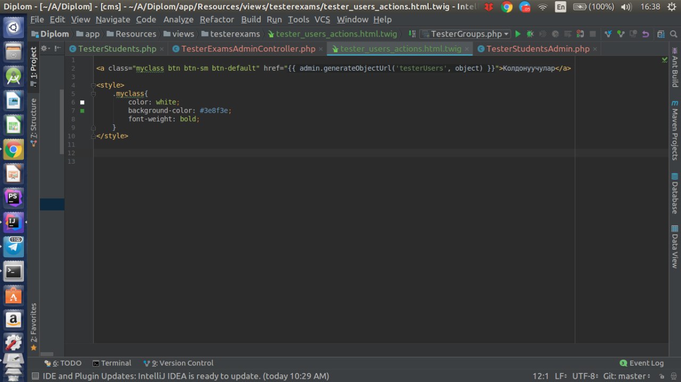
Task: Open the Event Log
Action: pyautogui.click(x=642, y=363)
